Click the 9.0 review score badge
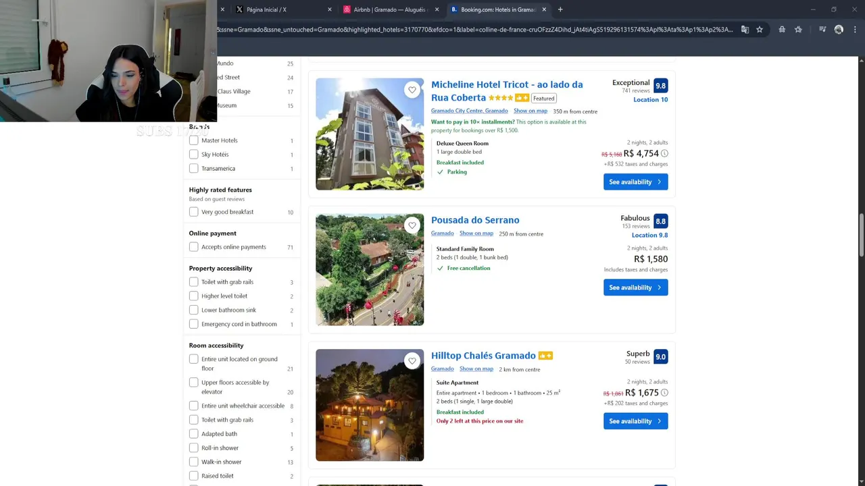This screenshot has width=865, height=486. coord(660,357)
